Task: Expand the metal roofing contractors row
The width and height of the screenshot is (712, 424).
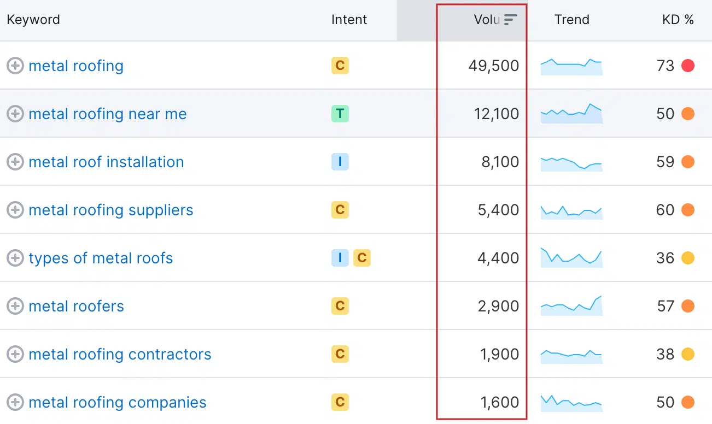Action: (15, 355)
